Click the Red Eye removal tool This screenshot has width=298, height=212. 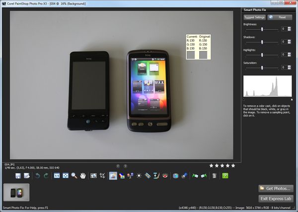coord(165,176)
